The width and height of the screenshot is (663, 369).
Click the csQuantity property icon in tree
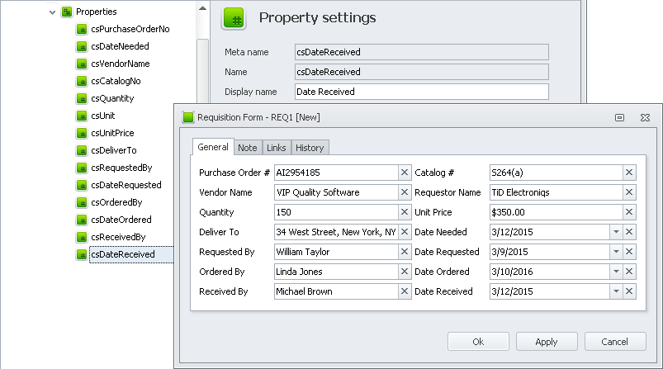[82, 98]
